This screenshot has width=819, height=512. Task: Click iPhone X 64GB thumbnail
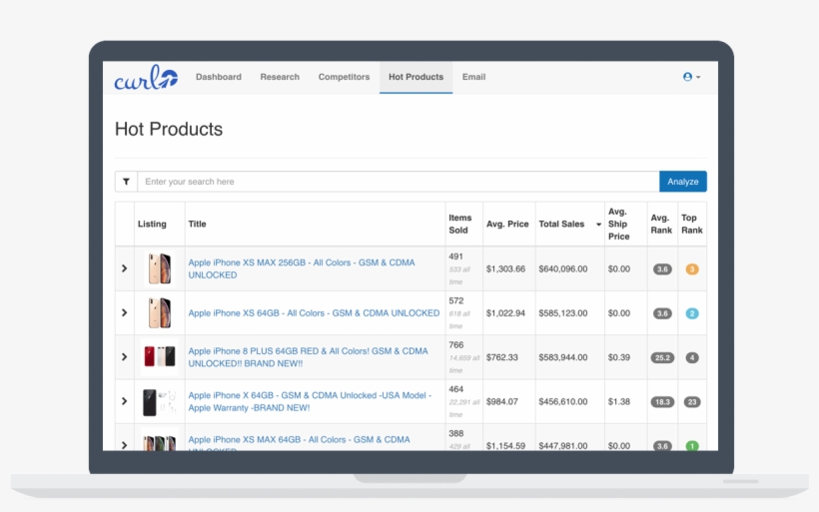pyautogui.click(x=160, y=401)
